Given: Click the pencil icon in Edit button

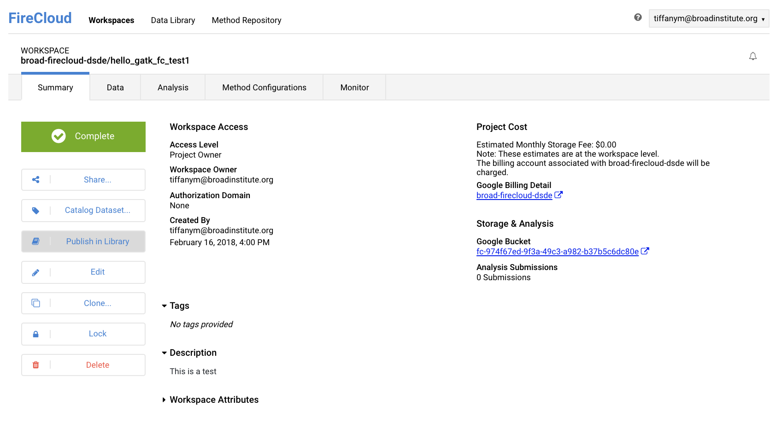Looking at the screenshot, I should (x=35, y=272).
